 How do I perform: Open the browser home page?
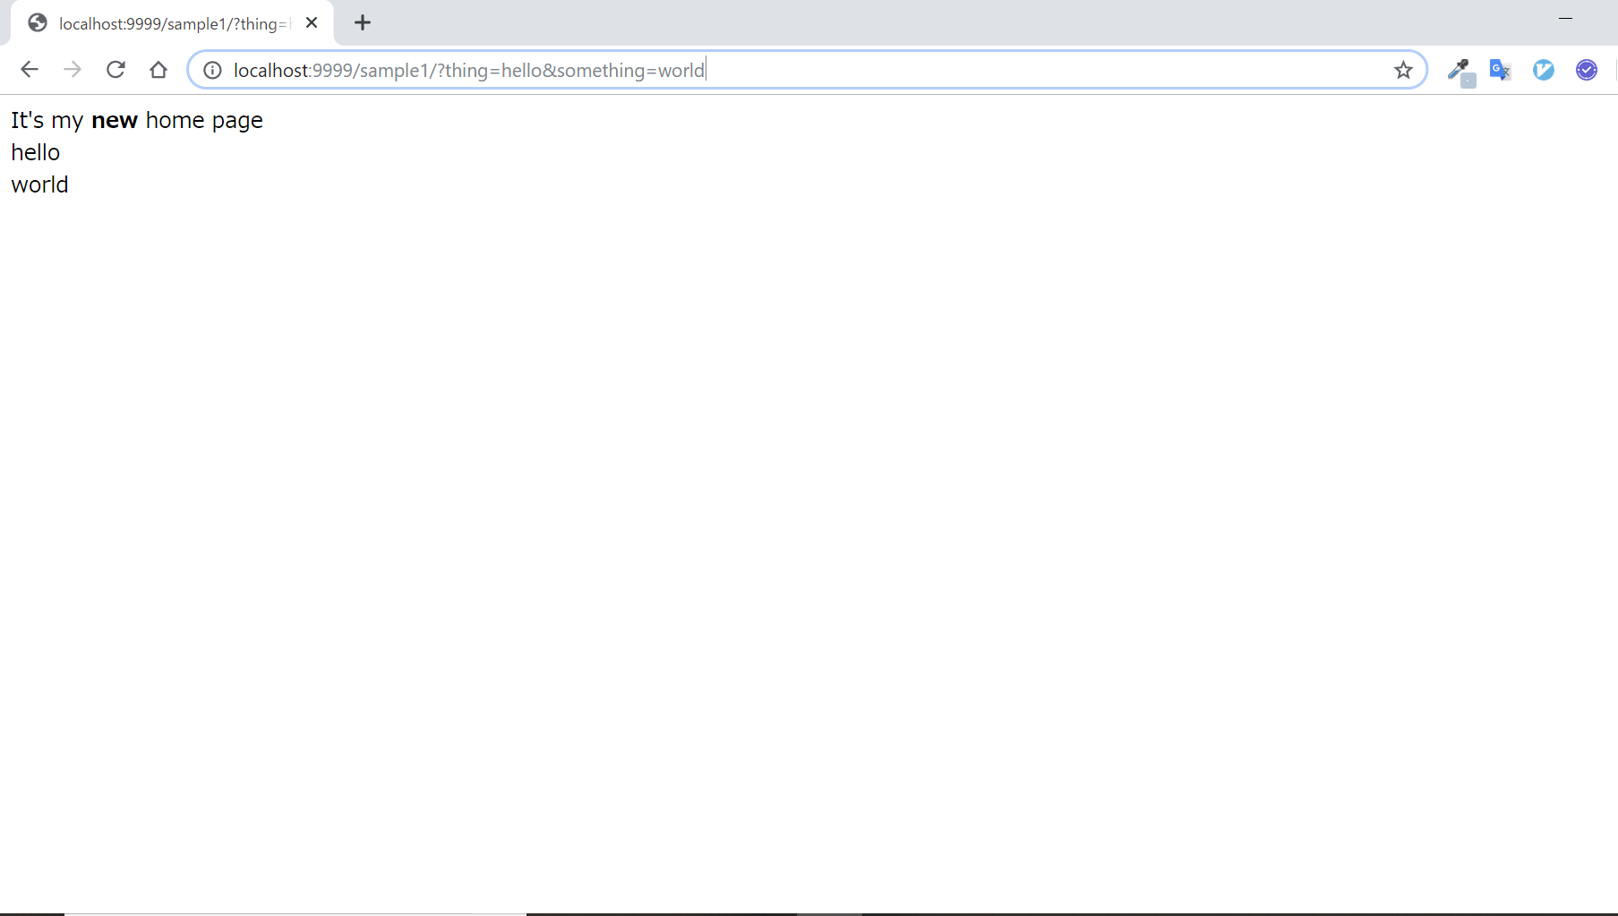coord(158,69)
